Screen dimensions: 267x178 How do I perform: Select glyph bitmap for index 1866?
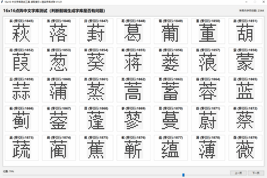[22, 120]
